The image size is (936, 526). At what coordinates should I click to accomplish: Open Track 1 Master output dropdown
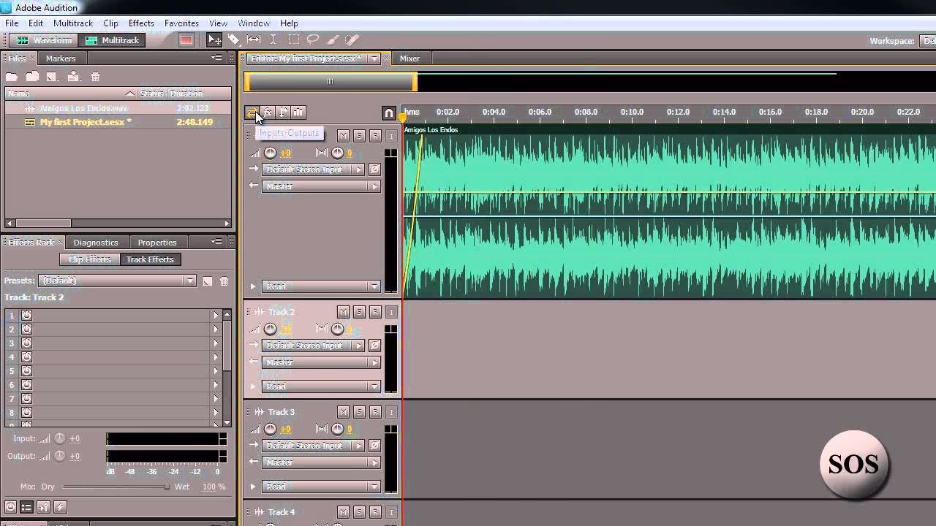[322, 186]
